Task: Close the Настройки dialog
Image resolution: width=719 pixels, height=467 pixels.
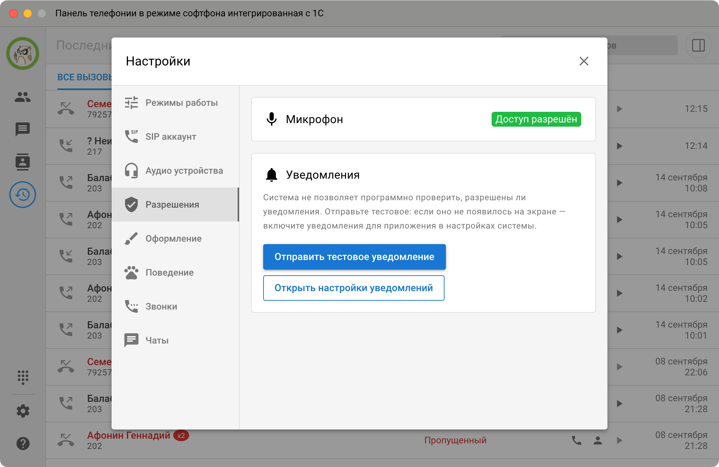Action: [584, 61]
